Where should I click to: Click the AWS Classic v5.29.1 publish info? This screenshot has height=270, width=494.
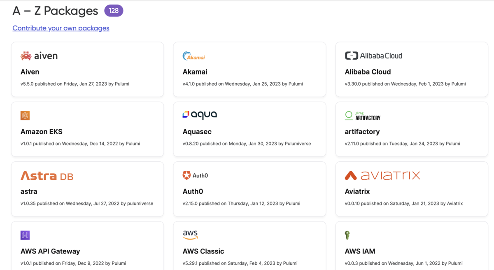point(240,263)
